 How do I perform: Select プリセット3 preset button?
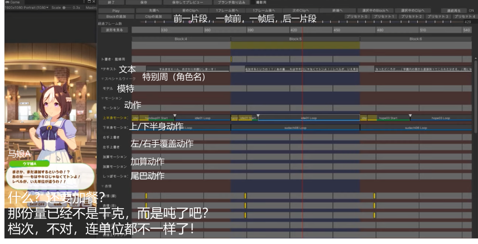coord(438,16)
